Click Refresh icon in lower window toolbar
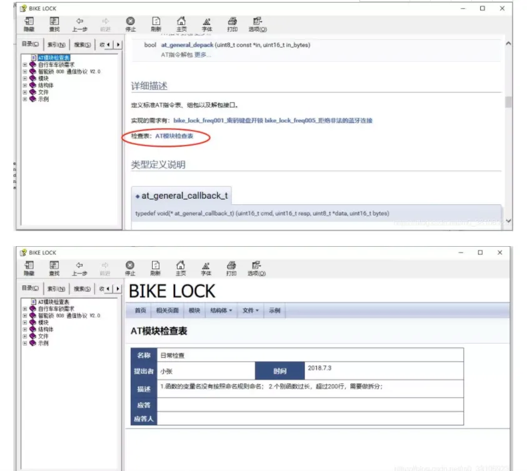527x471 pixels. click(155, 268)
